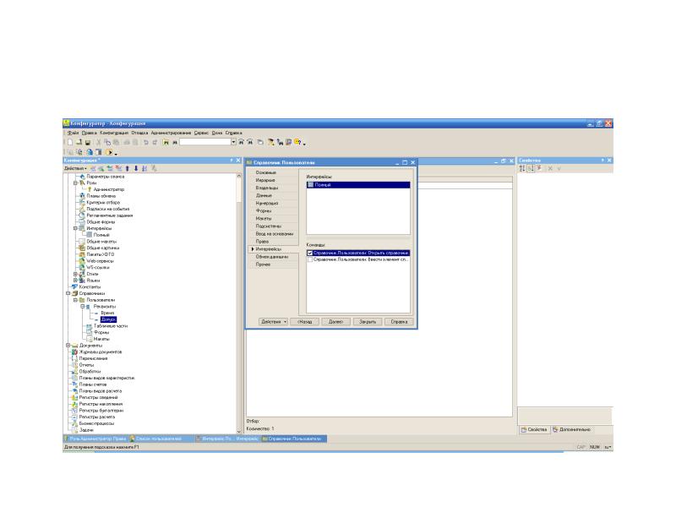
Task: Click the Справка button in dialog
Action: (399, 322)
